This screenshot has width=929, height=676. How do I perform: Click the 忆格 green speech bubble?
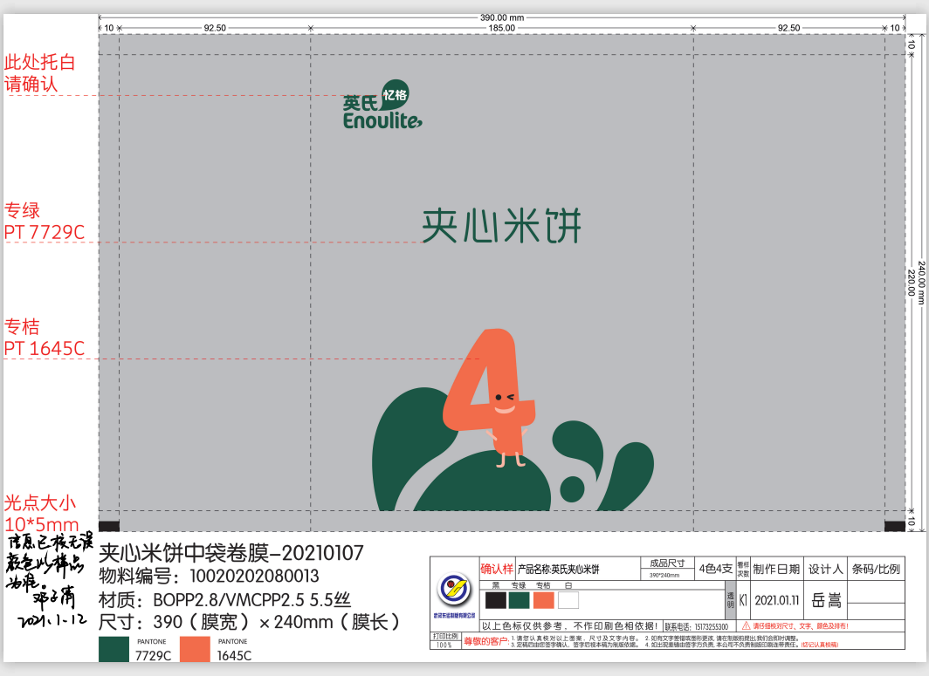pos(394,95)
